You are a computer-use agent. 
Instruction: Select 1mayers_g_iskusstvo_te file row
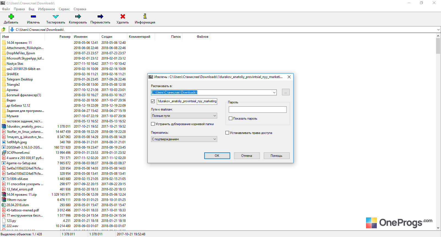(64, 137)
